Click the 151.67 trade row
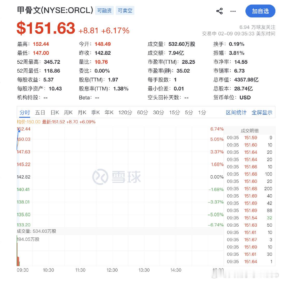The image size is (281, 281). pos(250,240)
